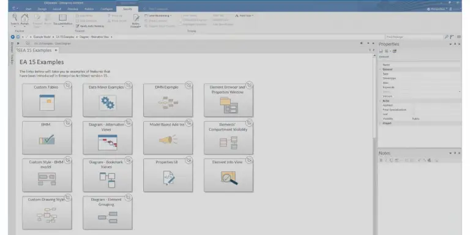470x235 pixels.
Task: Select the Specify ribbon tab
Action: (x=127, y=9)
